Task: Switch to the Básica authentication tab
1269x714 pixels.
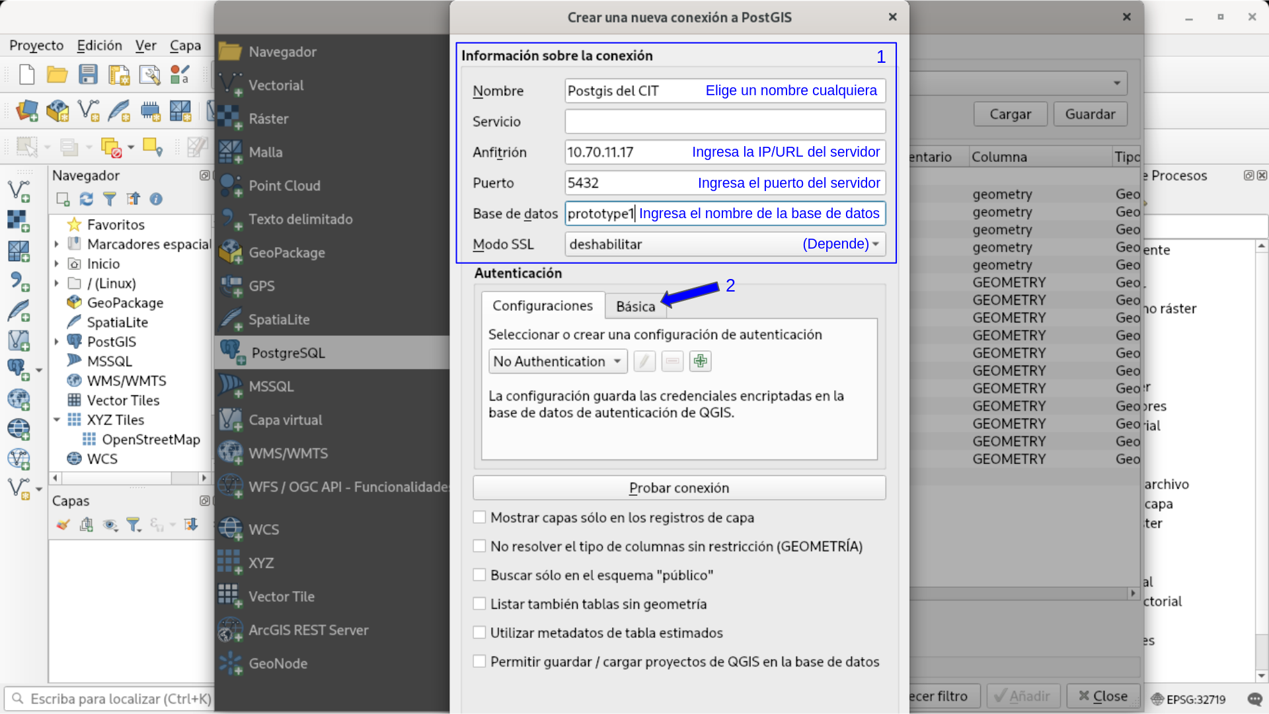Action: point(635,305)
